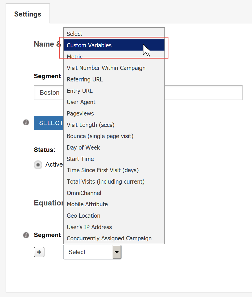Choose "Visit Length (secs)" option
Screen dimensions: 252x297
tap(90, 125)
